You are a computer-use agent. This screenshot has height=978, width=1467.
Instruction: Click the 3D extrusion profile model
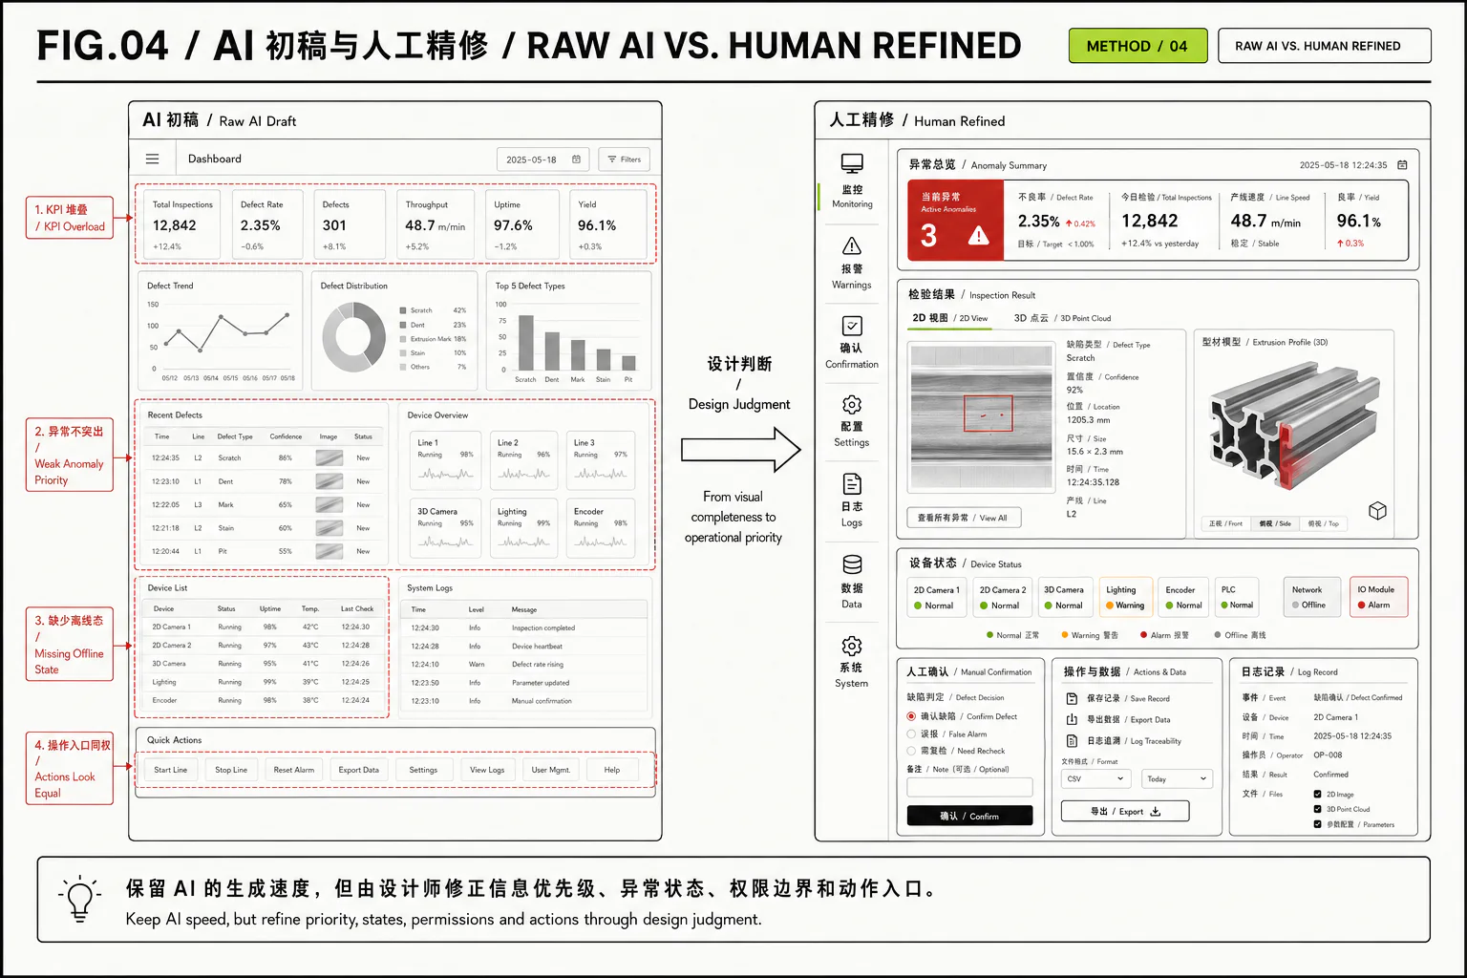(x=1296, y=425)
